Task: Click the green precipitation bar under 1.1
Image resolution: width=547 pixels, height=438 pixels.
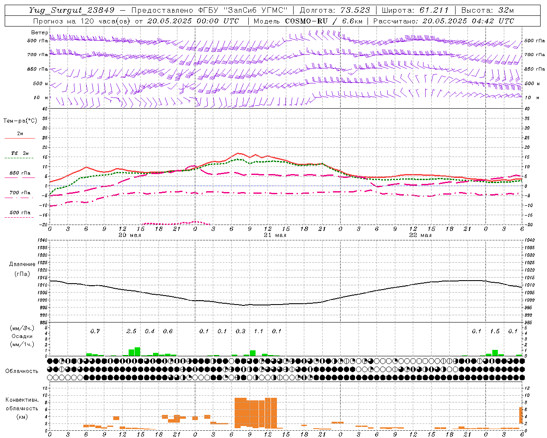Action: [253, 353]
